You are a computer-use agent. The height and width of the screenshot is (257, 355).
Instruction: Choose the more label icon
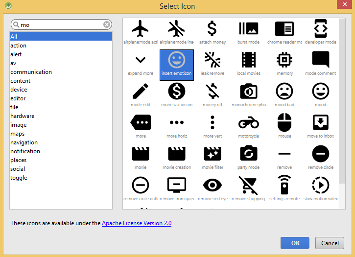[141, 122]
